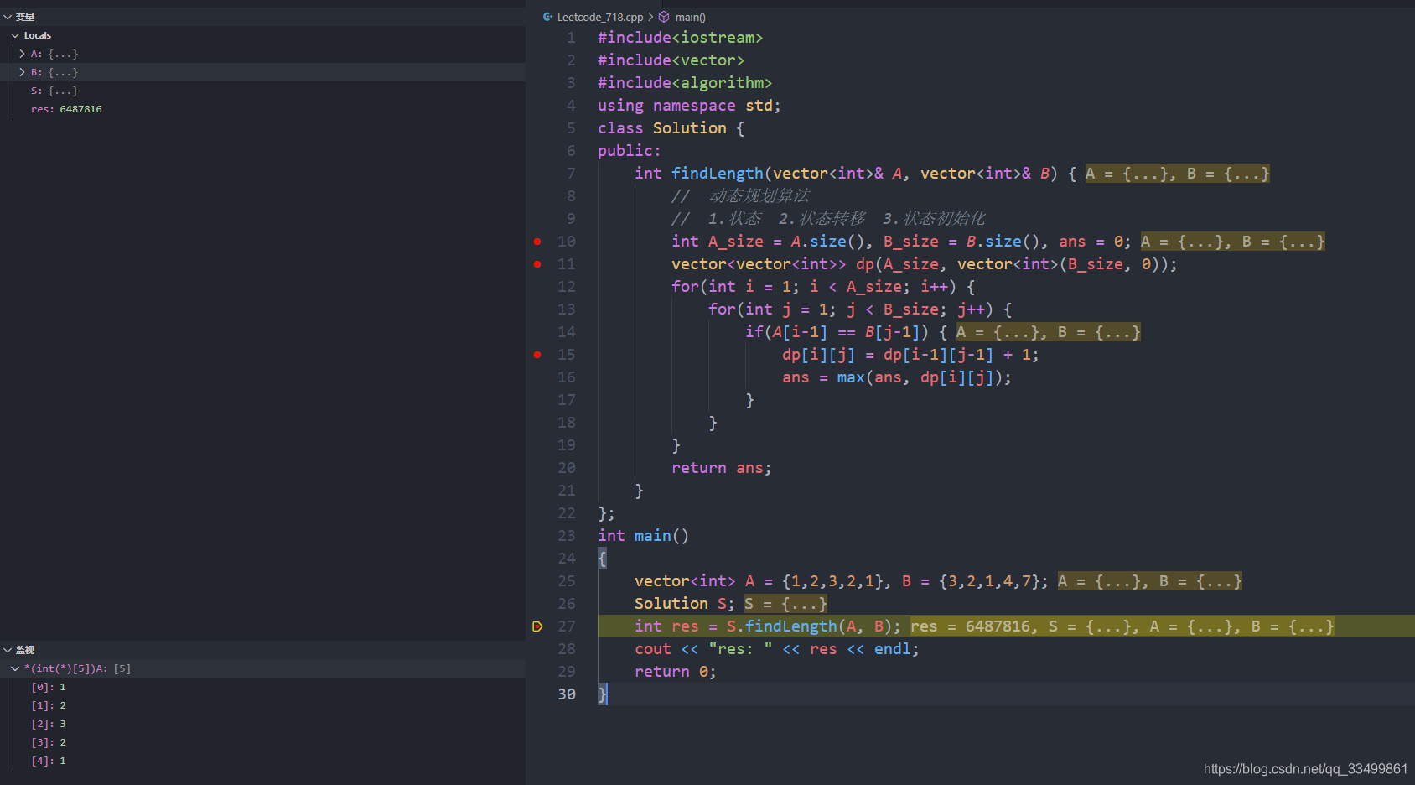Expand variable A in Locals
This screenshot has width=1415, height=785.
(22, 53)
